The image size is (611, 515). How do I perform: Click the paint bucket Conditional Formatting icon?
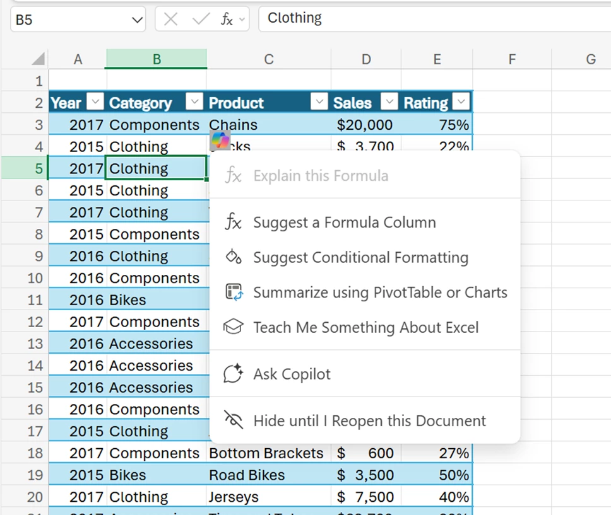[x=233, y=257]
